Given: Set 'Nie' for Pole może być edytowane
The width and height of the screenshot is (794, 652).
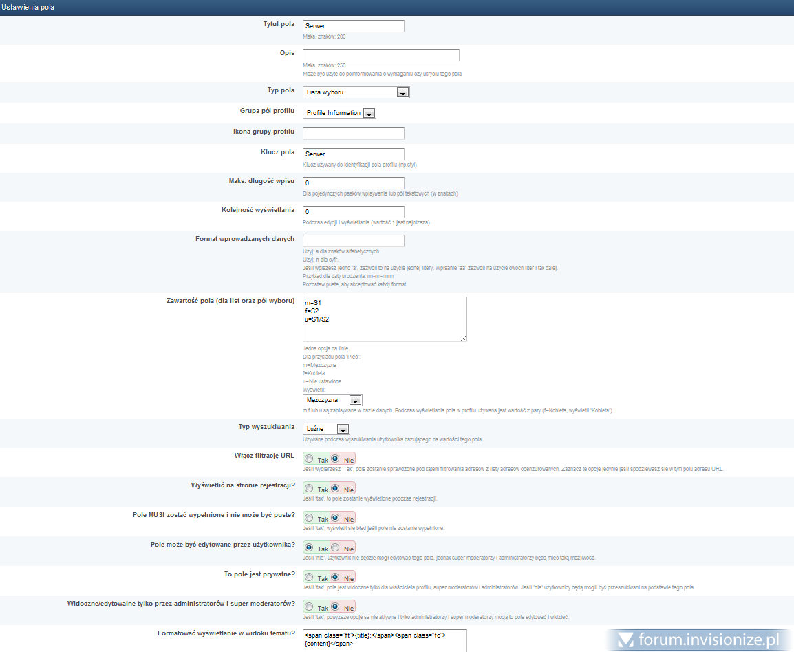Looking at the screenshot, I should click(x=335, y=547).
